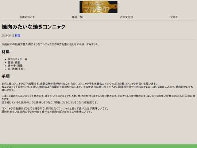Click list item 唐辛子: 適量
Screen dimensions: 197x148
(x=15, y=66)
